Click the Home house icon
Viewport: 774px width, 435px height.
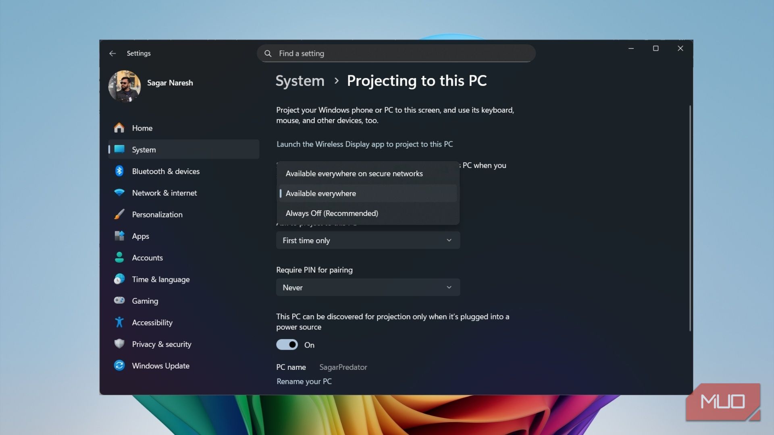pyautogui.click(x=119, y=128)
